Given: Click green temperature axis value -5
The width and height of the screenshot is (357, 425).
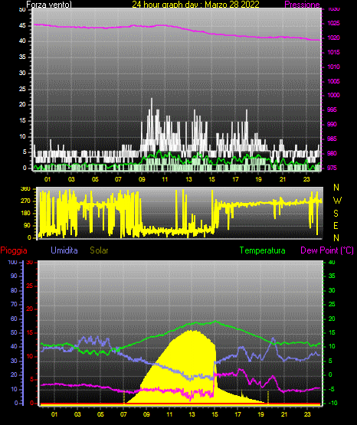Looking at the screenshot, I should click(x=332, y=389).
